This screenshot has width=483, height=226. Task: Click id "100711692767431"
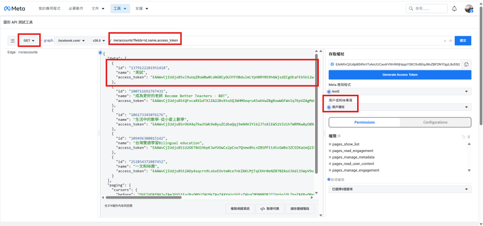pyautogui.click(x=148, y=91)
